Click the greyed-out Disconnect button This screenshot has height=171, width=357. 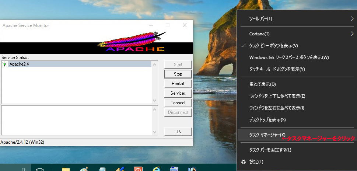(178, 112)
